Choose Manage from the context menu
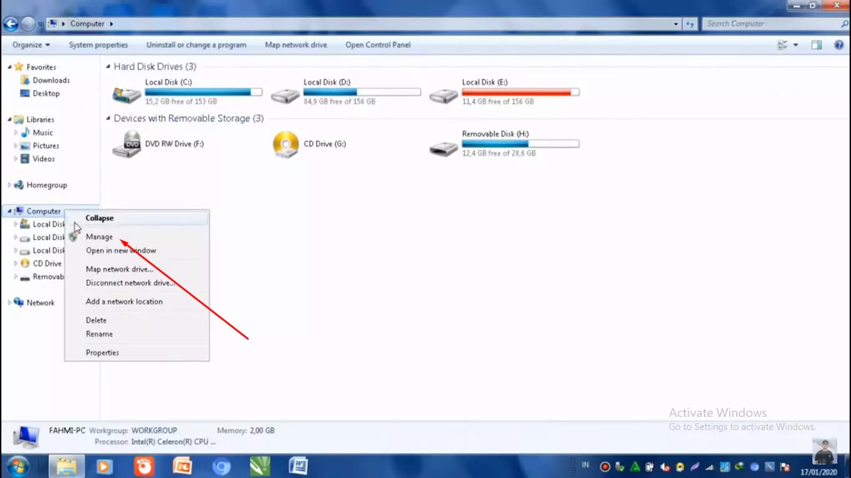851x478 pixels. 137,237
